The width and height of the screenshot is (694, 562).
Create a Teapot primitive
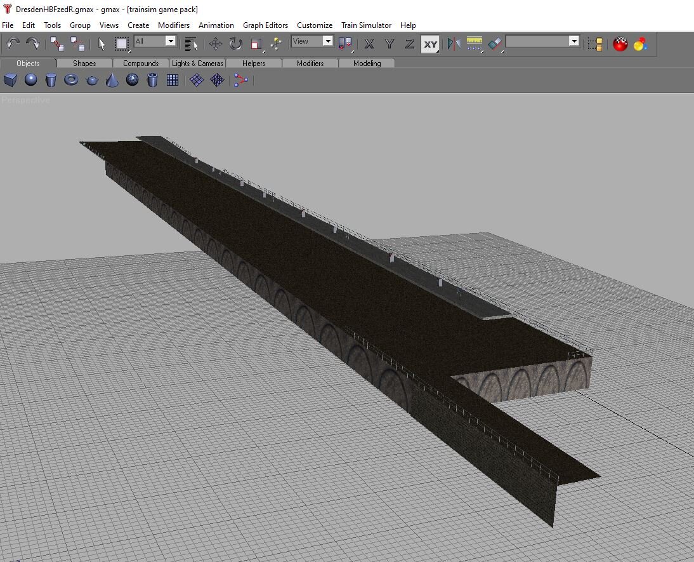(91, 80)
